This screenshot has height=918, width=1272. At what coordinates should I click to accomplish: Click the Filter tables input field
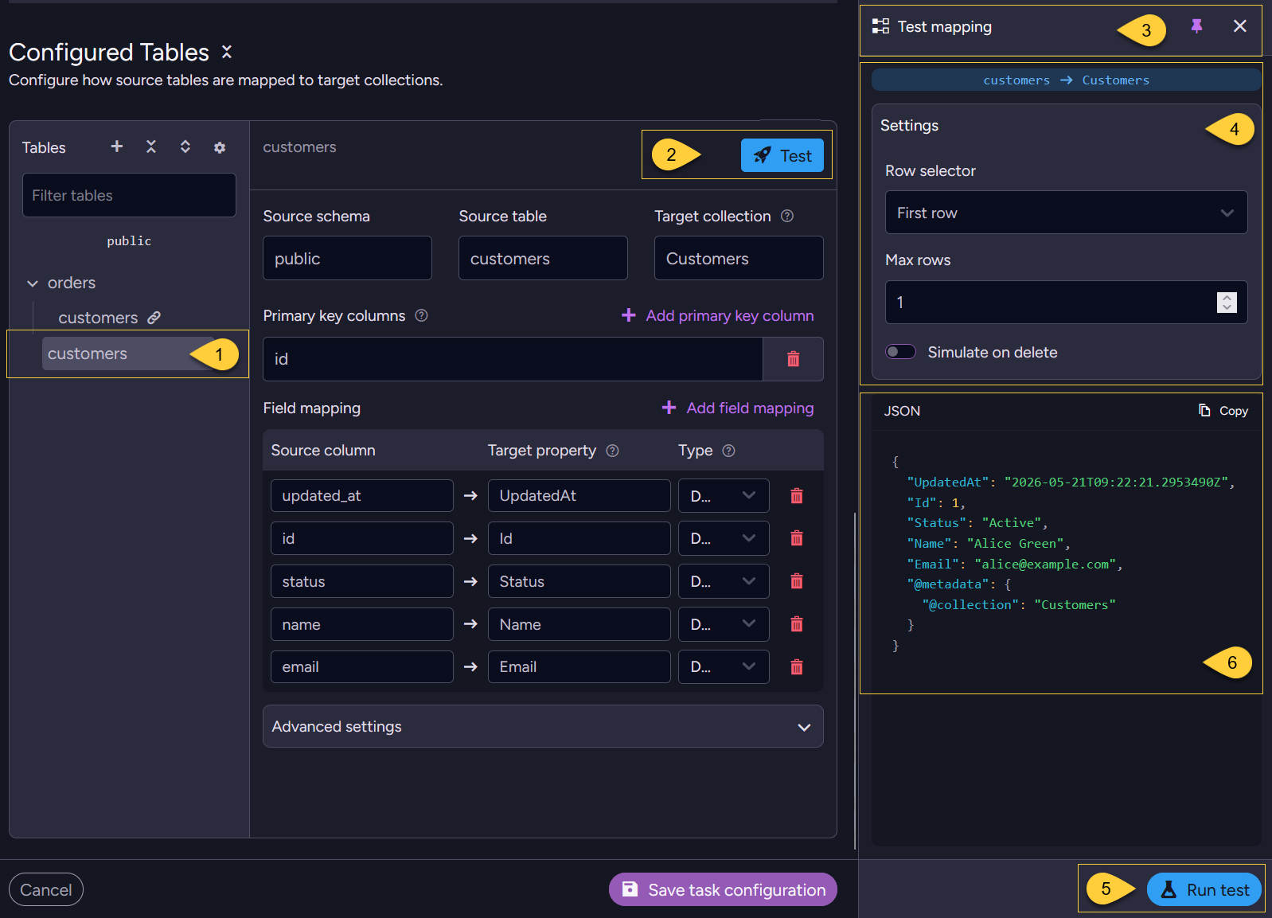(x=129, y=195)
